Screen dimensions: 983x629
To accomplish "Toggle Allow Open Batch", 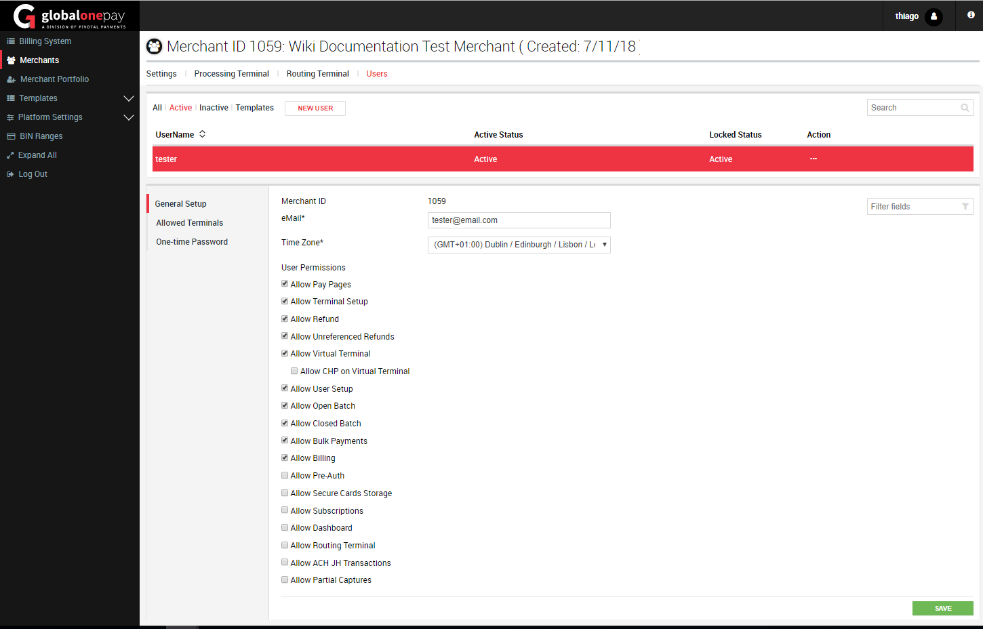I will [285, 405].
